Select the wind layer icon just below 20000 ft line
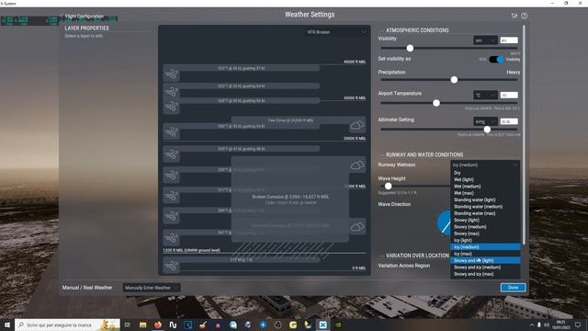This screenshot has width=588, height=331. pyautogui.click(x=172, y=154)
